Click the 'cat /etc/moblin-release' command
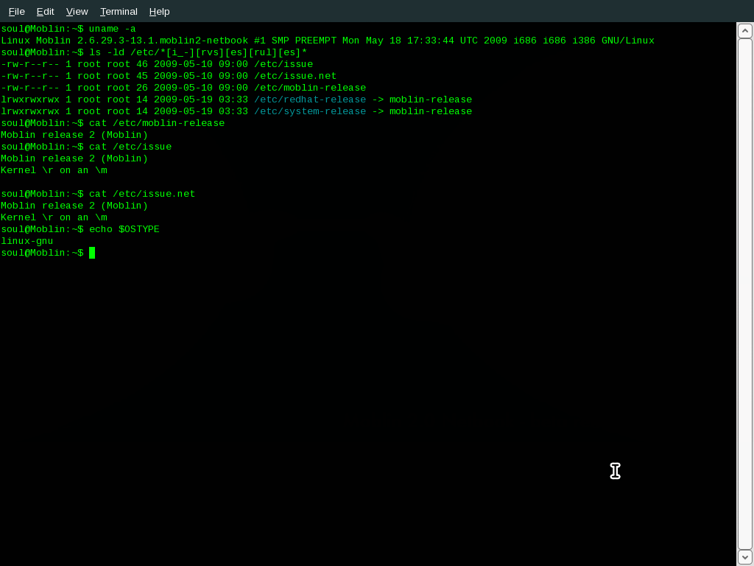The height and width of the screenshot is (566, 754). pyautogui.click(x=157, y=123)
